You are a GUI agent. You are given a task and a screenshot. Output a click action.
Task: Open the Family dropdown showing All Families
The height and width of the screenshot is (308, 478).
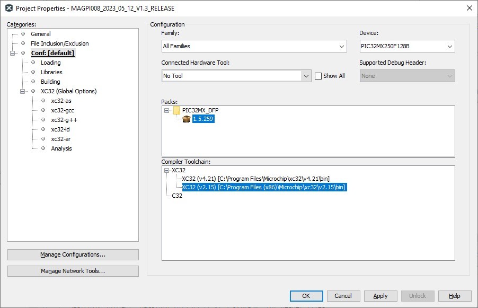[254, 46]
